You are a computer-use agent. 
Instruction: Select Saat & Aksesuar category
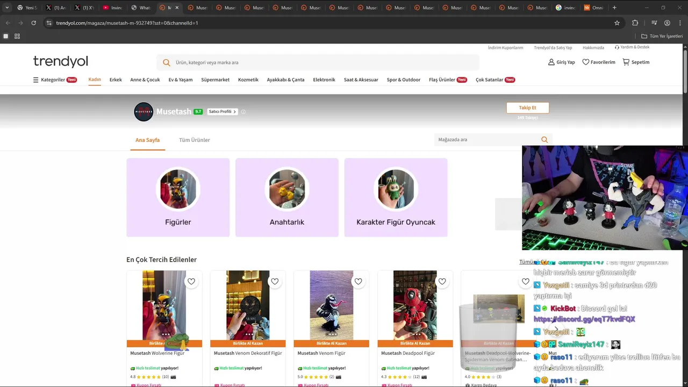click(x=361, y=80)
